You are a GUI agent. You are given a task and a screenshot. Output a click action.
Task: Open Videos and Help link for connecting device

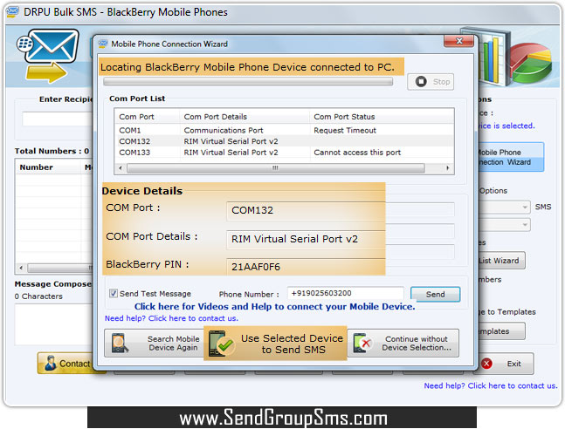(274, 307)
